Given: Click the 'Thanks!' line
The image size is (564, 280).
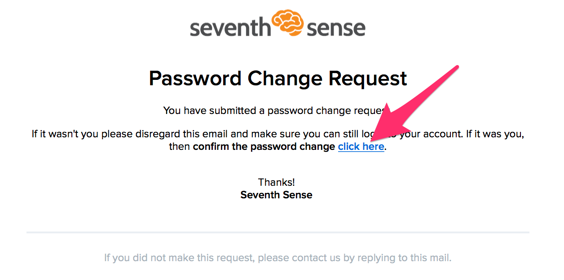Looking at the screenshot, I should [277, 182].
